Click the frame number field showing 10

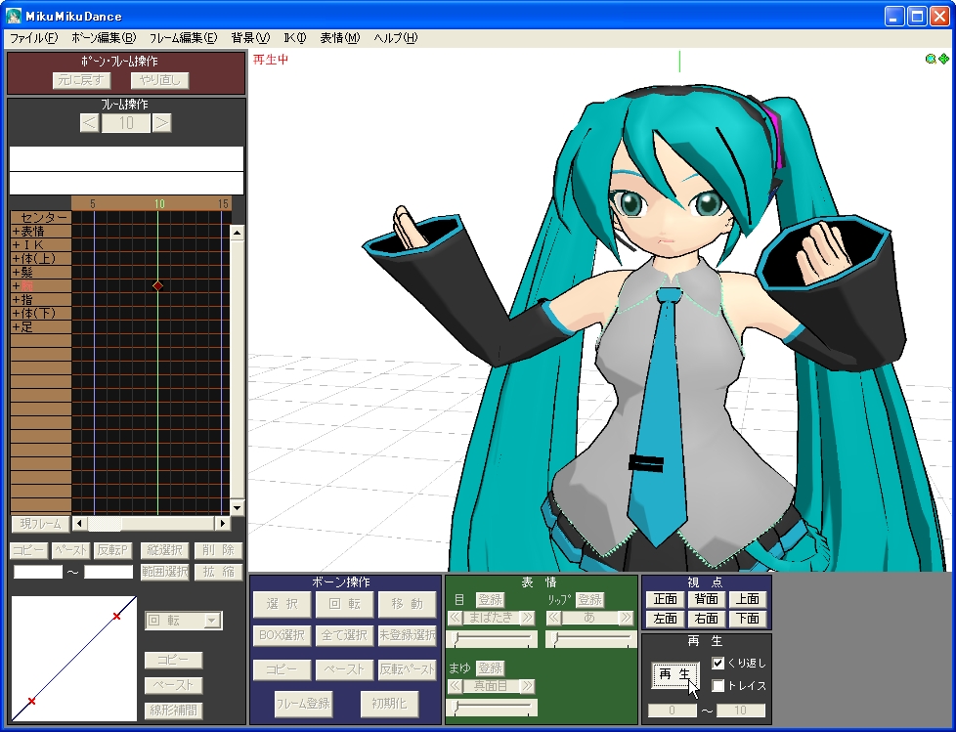pos(126,123)
